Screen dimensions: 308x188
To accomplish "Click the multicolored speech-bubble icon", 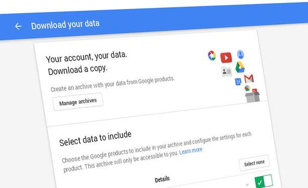I will click(x=247, y=88).
